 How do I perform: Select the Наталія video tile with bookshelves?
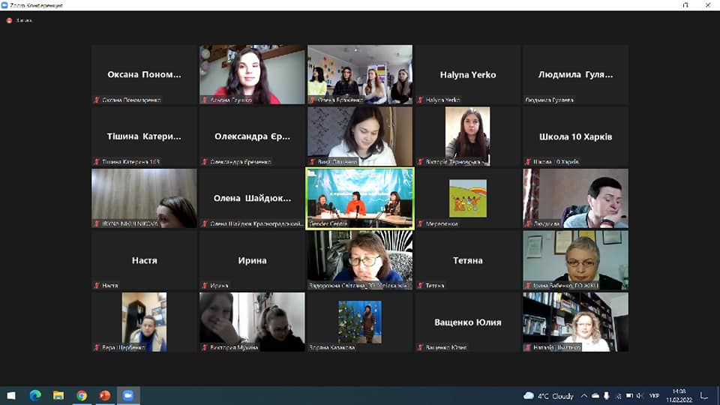[576, 322]
